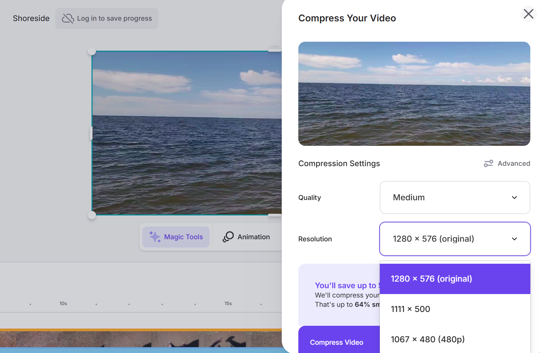Image resolution: width=540 pixels, height=353 pixels.
Task: Click the Shoreside project name
Action: 31,18
